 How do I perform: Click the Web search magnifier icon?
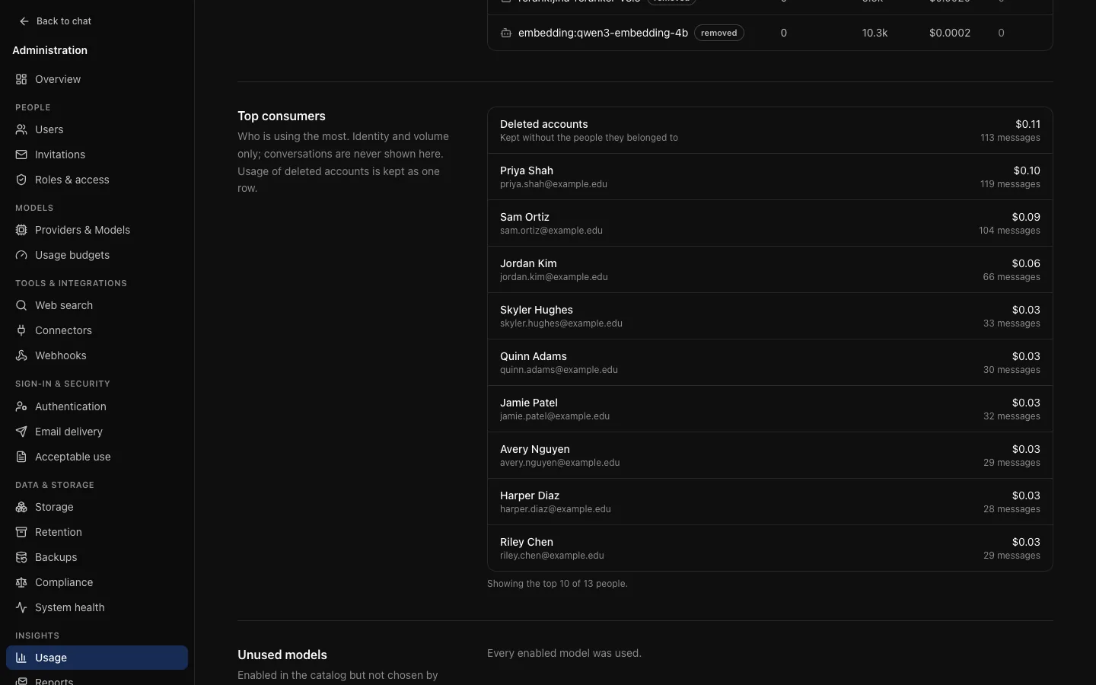click(x=21, y=305)
